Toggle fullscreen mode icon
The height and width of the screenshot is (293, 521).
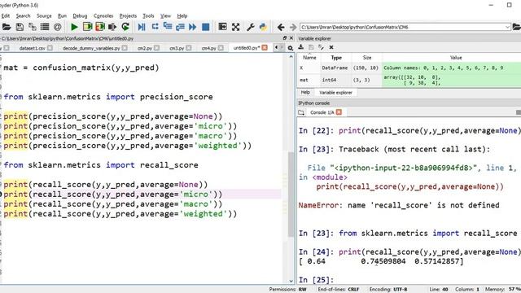point(235,27)
